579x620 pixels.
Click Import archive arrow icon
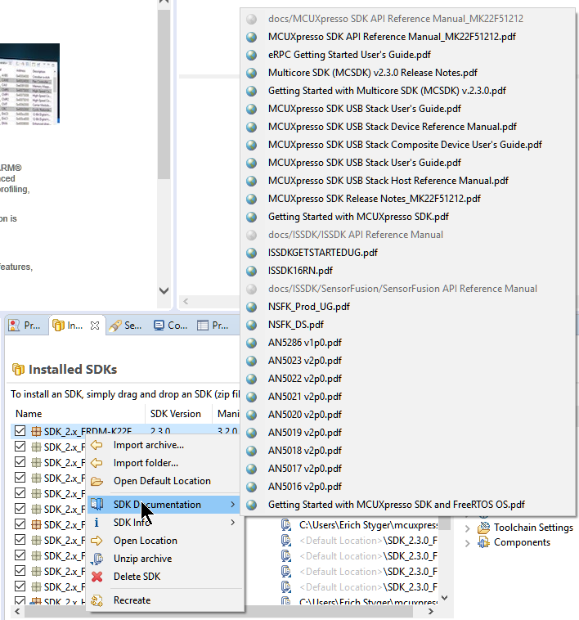coord(96,445)
